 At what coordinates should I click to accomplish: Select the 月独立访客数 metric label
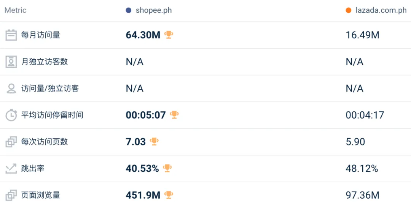tap(45, 62)
